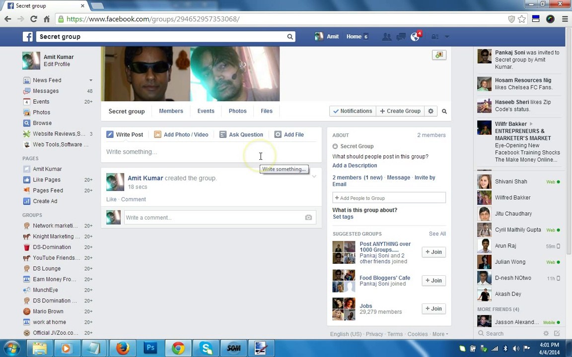
Task: Select Add File option
Action: tap(289, 134)
